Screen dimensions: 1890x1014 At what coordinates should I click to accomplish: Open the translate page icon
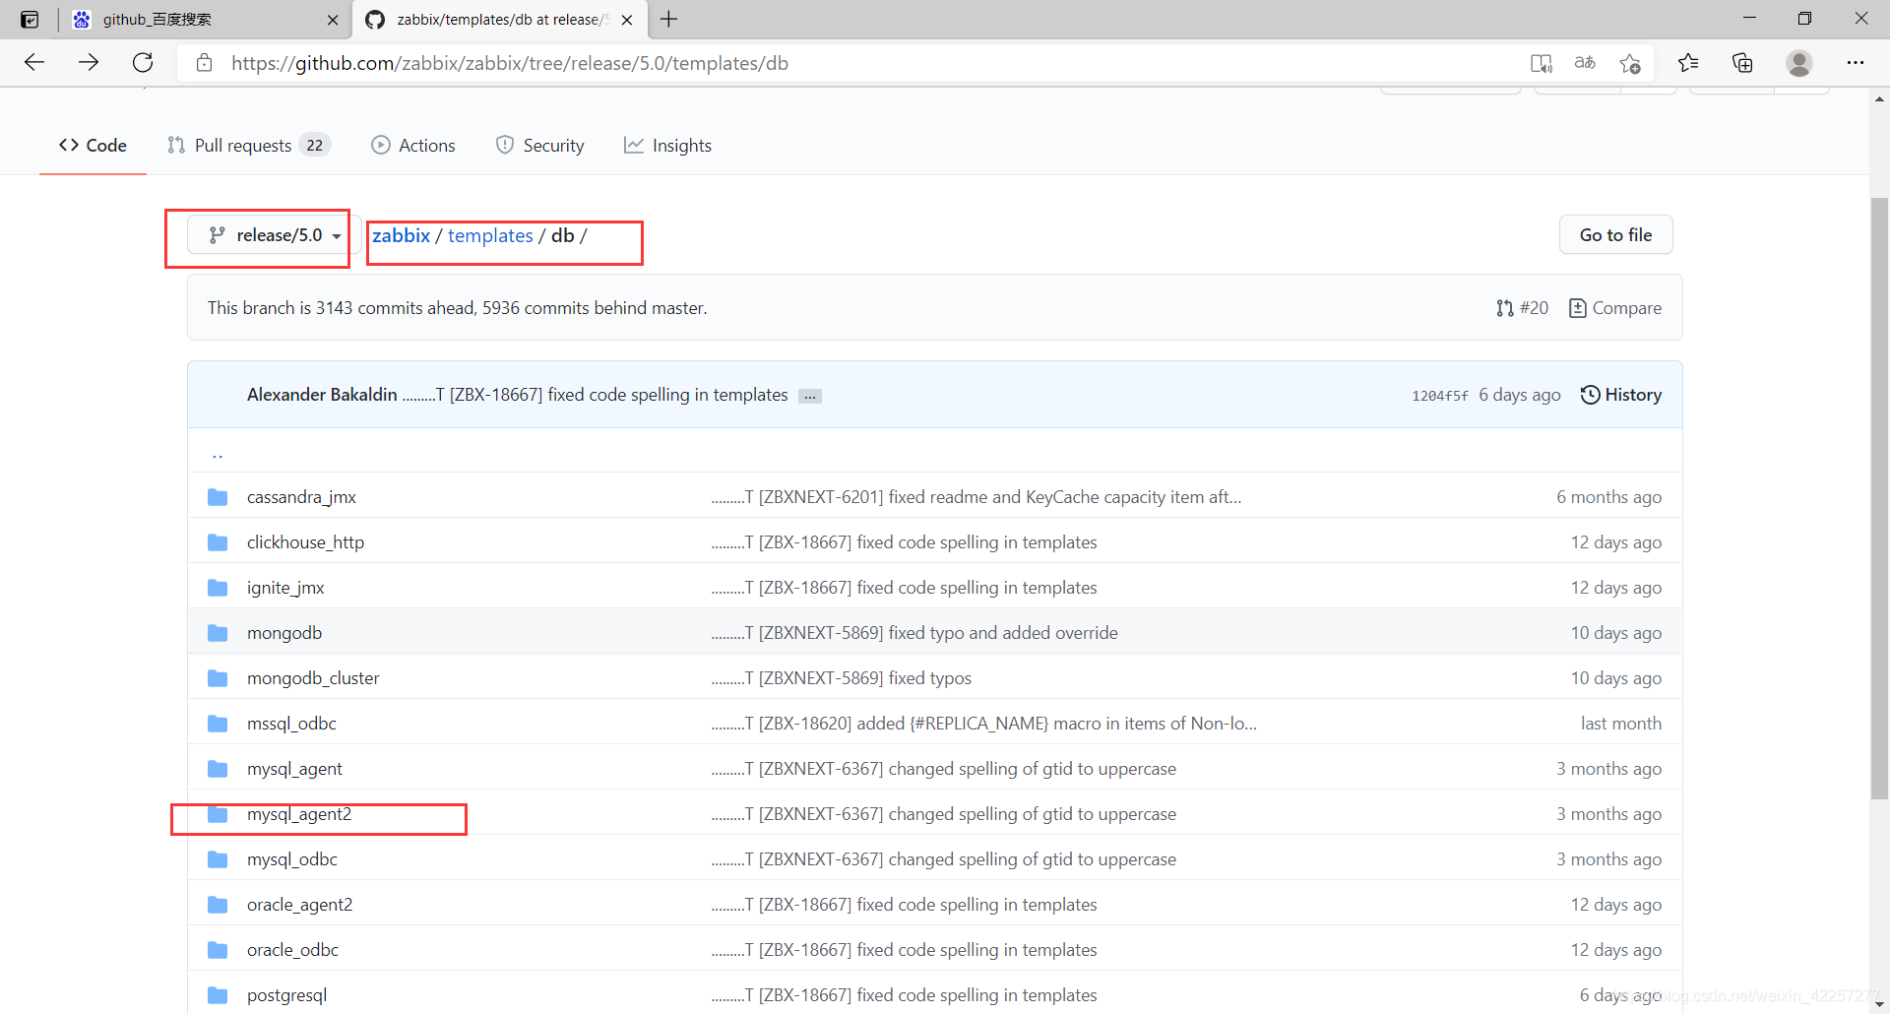coord(1585,63)
